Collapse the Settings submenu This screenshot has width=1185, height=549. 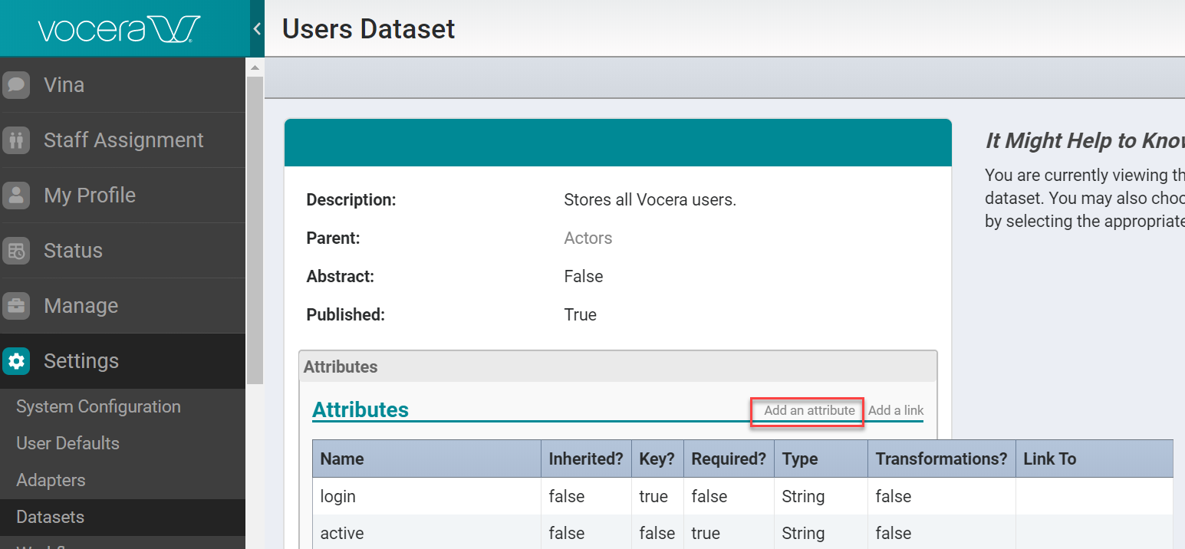point(81,360)
